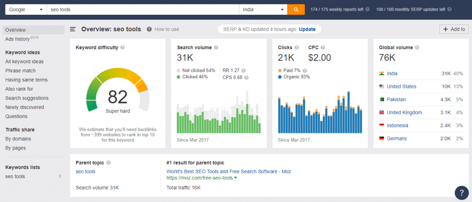This screenshot has width=472, height=202.
Task: Click the keyword difficulty gauge
Action: tap(118, 91)
